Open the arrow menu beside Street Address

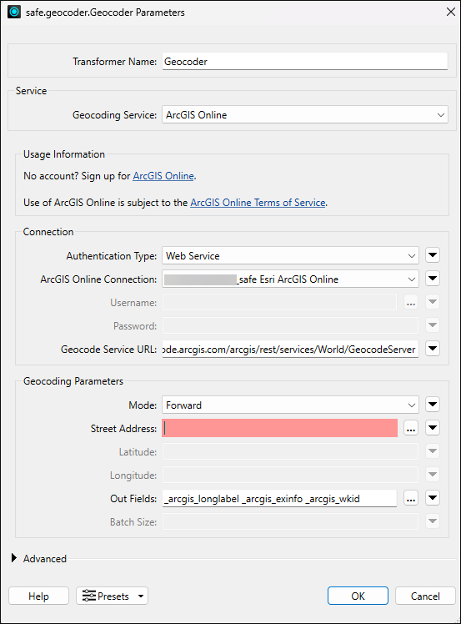[x=433, y=428]
